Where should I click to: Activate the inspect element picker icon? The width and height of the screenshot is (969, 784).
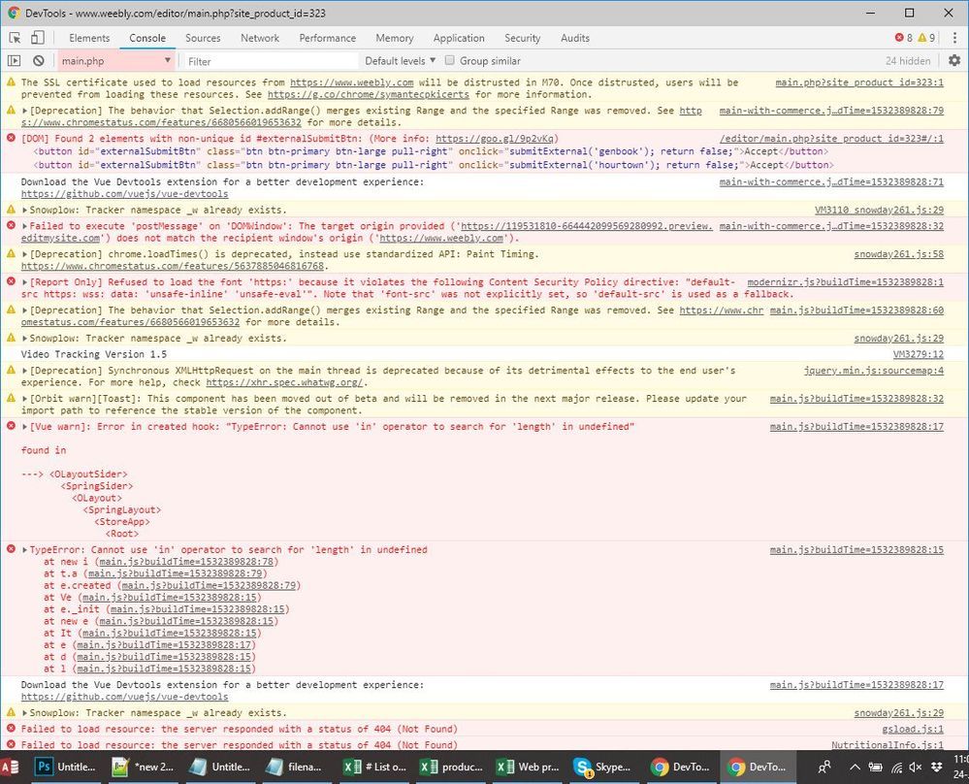pyautogui.click(x=15, y=38)
